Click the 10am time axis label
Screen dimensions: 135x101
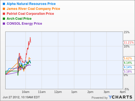coord(26,92)
